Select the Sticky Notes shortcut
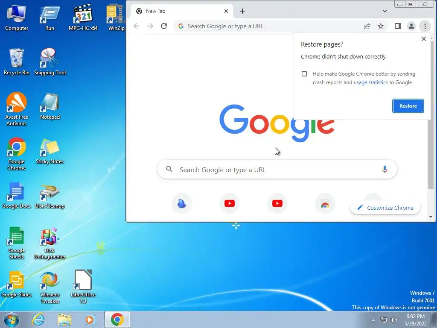The width and height of the screenshot is (437, 328). [x=50, y=151]
